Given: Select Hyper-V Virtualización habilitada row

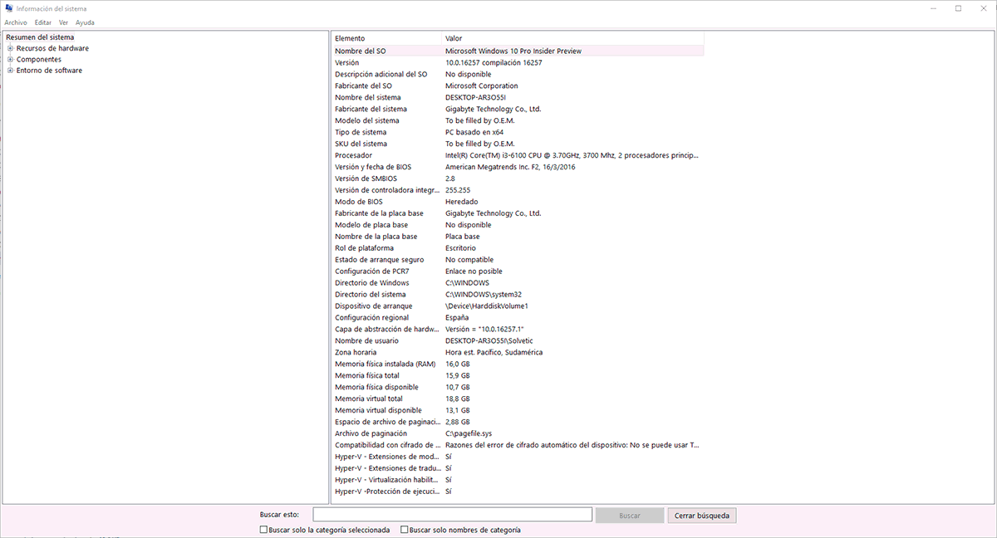Looking at the screenshot, I should coord(518,480).
